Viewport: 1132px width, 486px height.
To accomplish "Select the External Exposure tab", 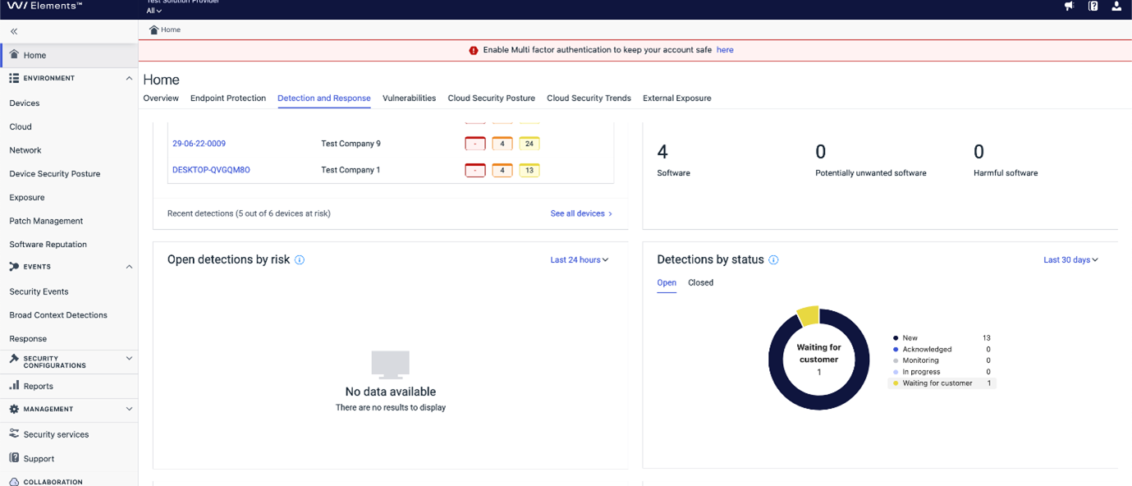I will 677,99.
